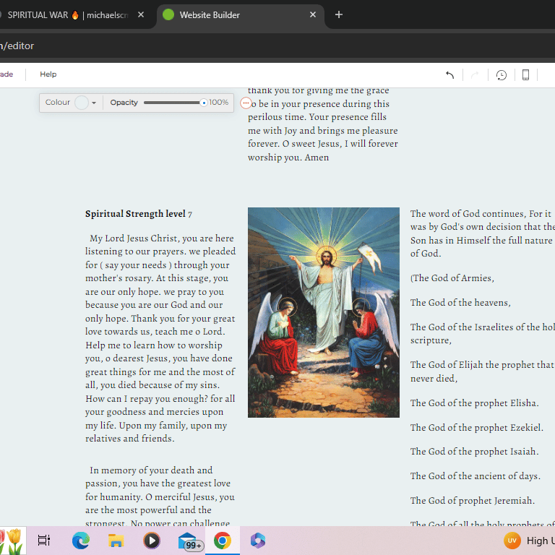Click the text worship you. Amen
The width and height of the screenshot is (555, 555).
288,158
